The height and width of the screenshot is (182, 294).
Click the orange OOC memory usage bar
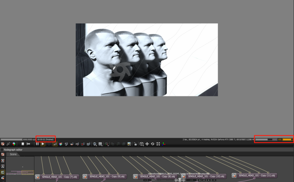tap(287, 139)
